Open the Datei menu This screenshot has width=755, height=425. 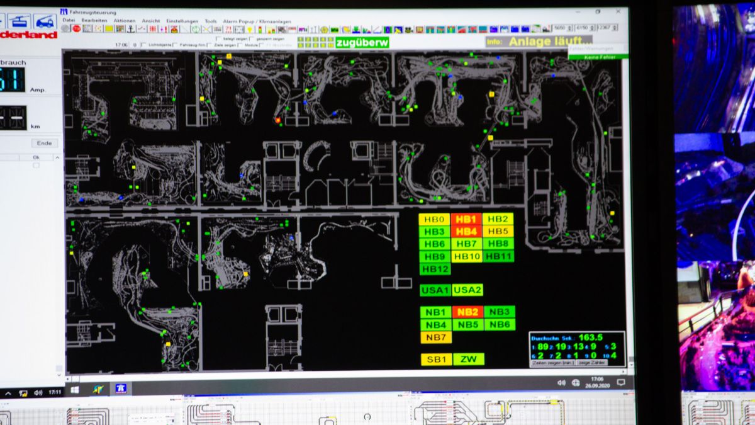[69, 20]
